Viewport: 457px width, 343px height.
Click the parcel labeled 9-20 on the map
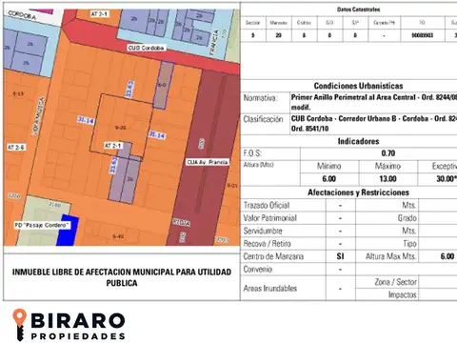click(120, 128)
